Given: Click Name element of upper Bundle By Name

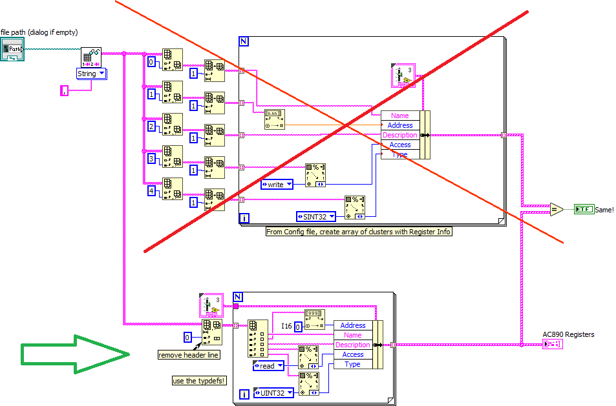Looking at the screenshot, I should tap(400, 116).
